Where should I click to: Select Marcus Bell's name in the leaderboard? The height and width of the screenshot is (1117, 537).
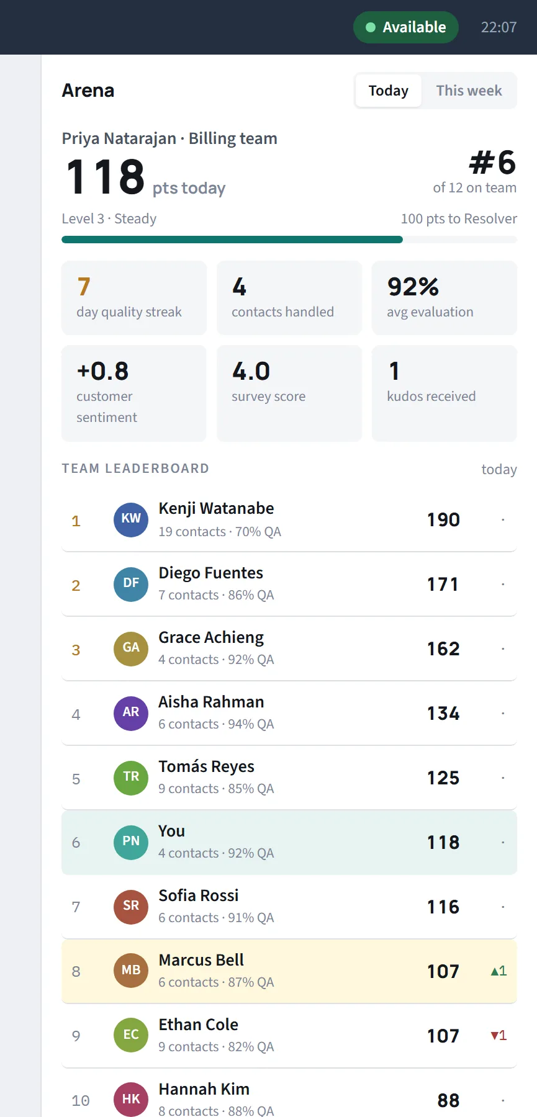click(x=201, y=960)
